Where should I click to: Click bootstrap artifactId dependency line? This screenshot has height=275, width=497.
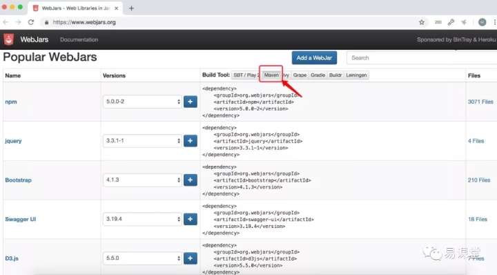[262, 180]
